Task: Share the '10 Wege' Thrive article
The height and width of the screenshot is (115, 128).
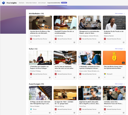Action: tap(50, 113)
